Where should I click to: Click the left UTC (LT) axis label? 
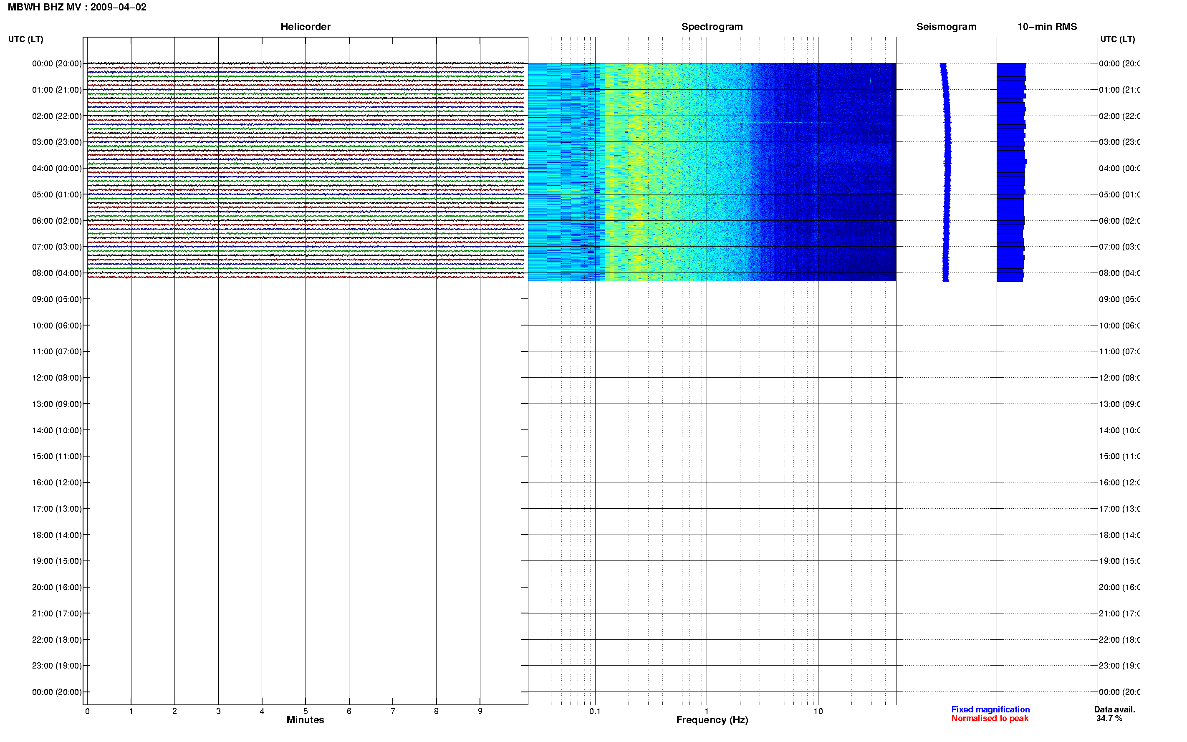25,39
